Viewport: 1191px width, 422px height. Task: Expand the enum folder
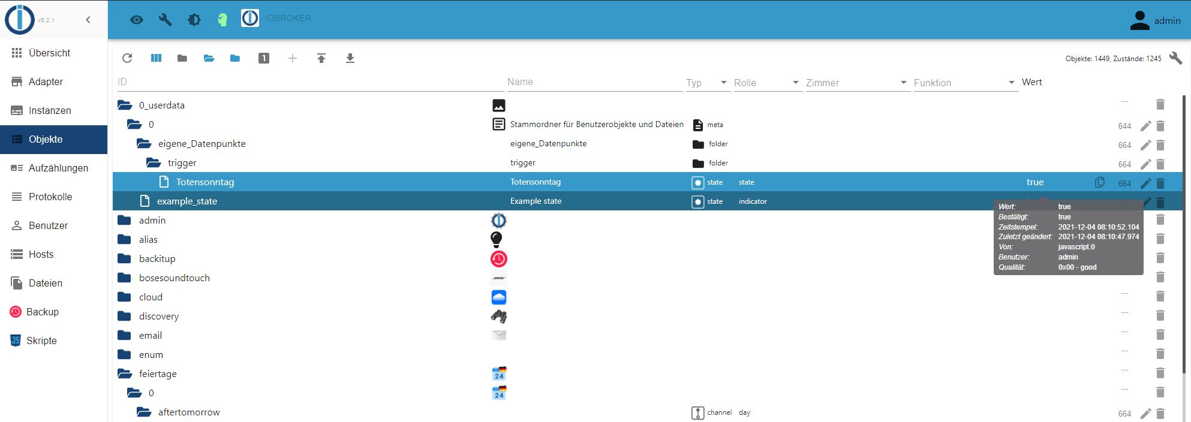pyautogui.click(x=125, y=354)
